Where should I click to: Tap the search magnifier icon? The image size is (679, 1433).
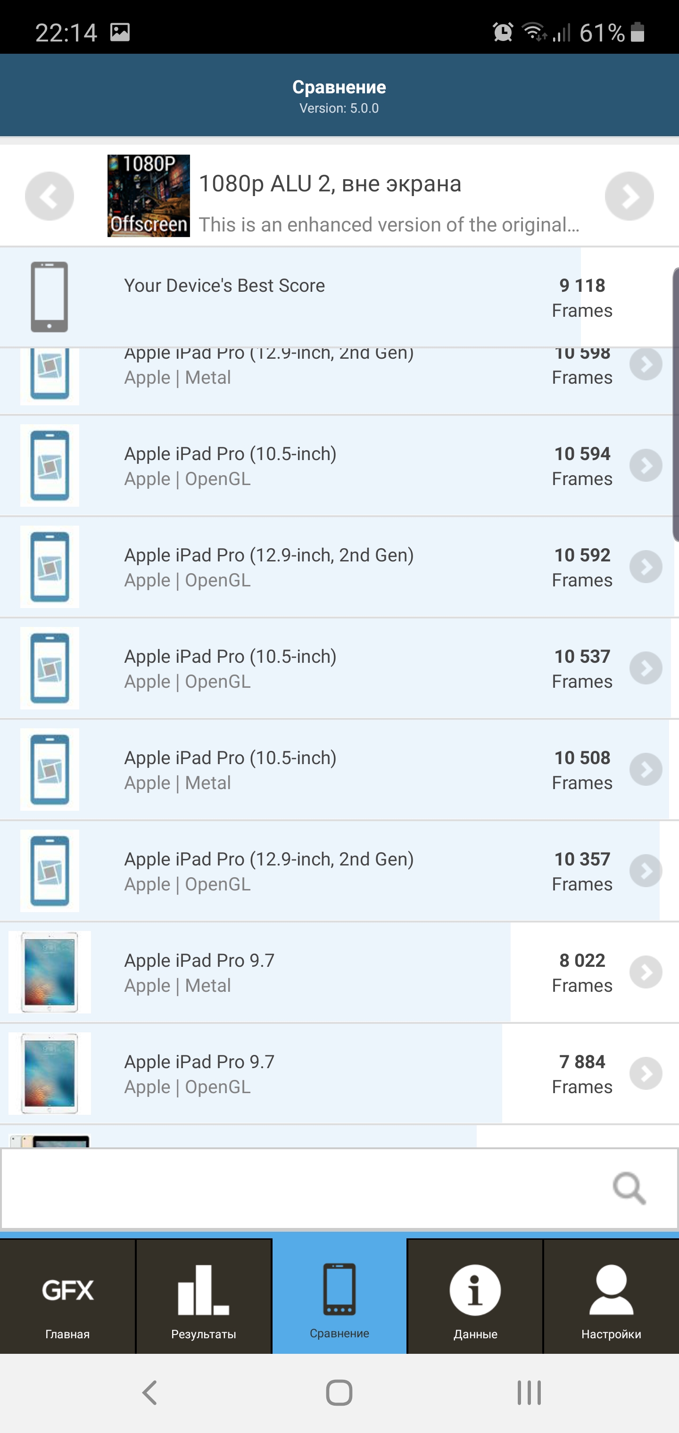629,1189
